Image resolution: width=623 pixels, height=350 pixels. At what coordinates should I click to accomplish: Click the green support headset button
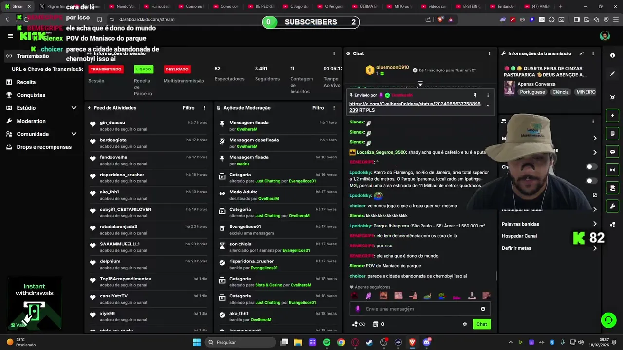[x=608, y=320]
